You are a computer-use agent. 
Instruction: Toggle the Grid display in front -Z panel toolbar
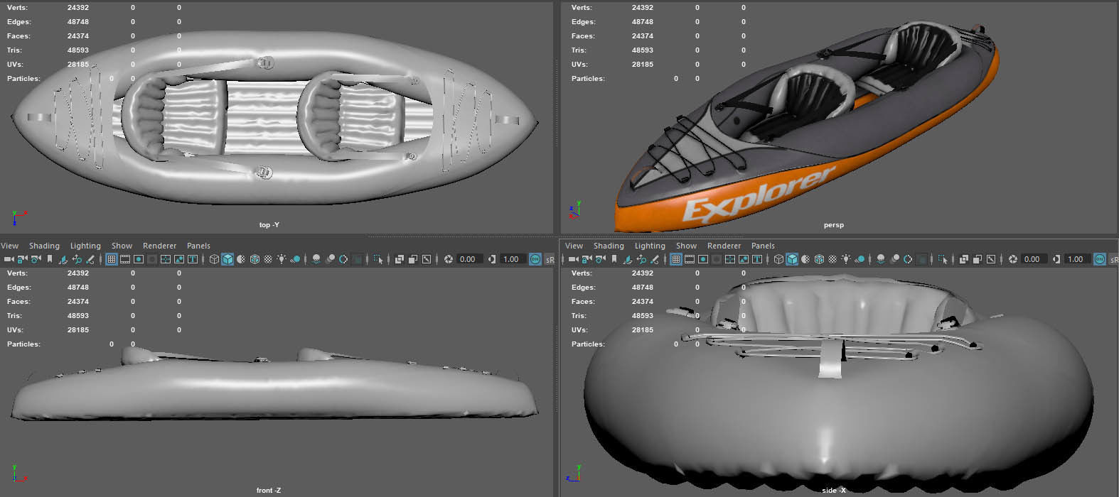click(112, 259)
